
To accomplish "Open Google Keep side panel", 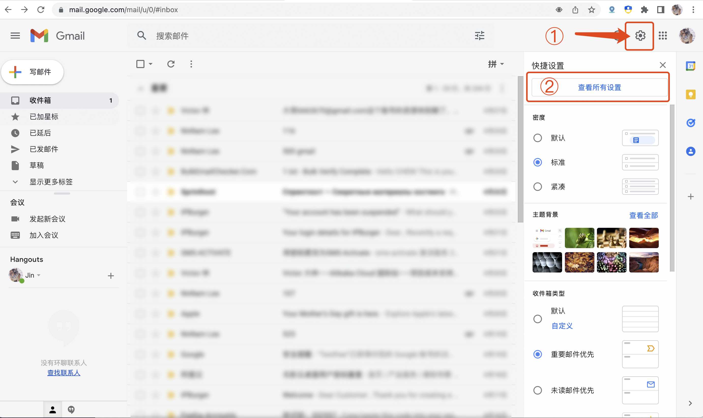I will 691,94.
